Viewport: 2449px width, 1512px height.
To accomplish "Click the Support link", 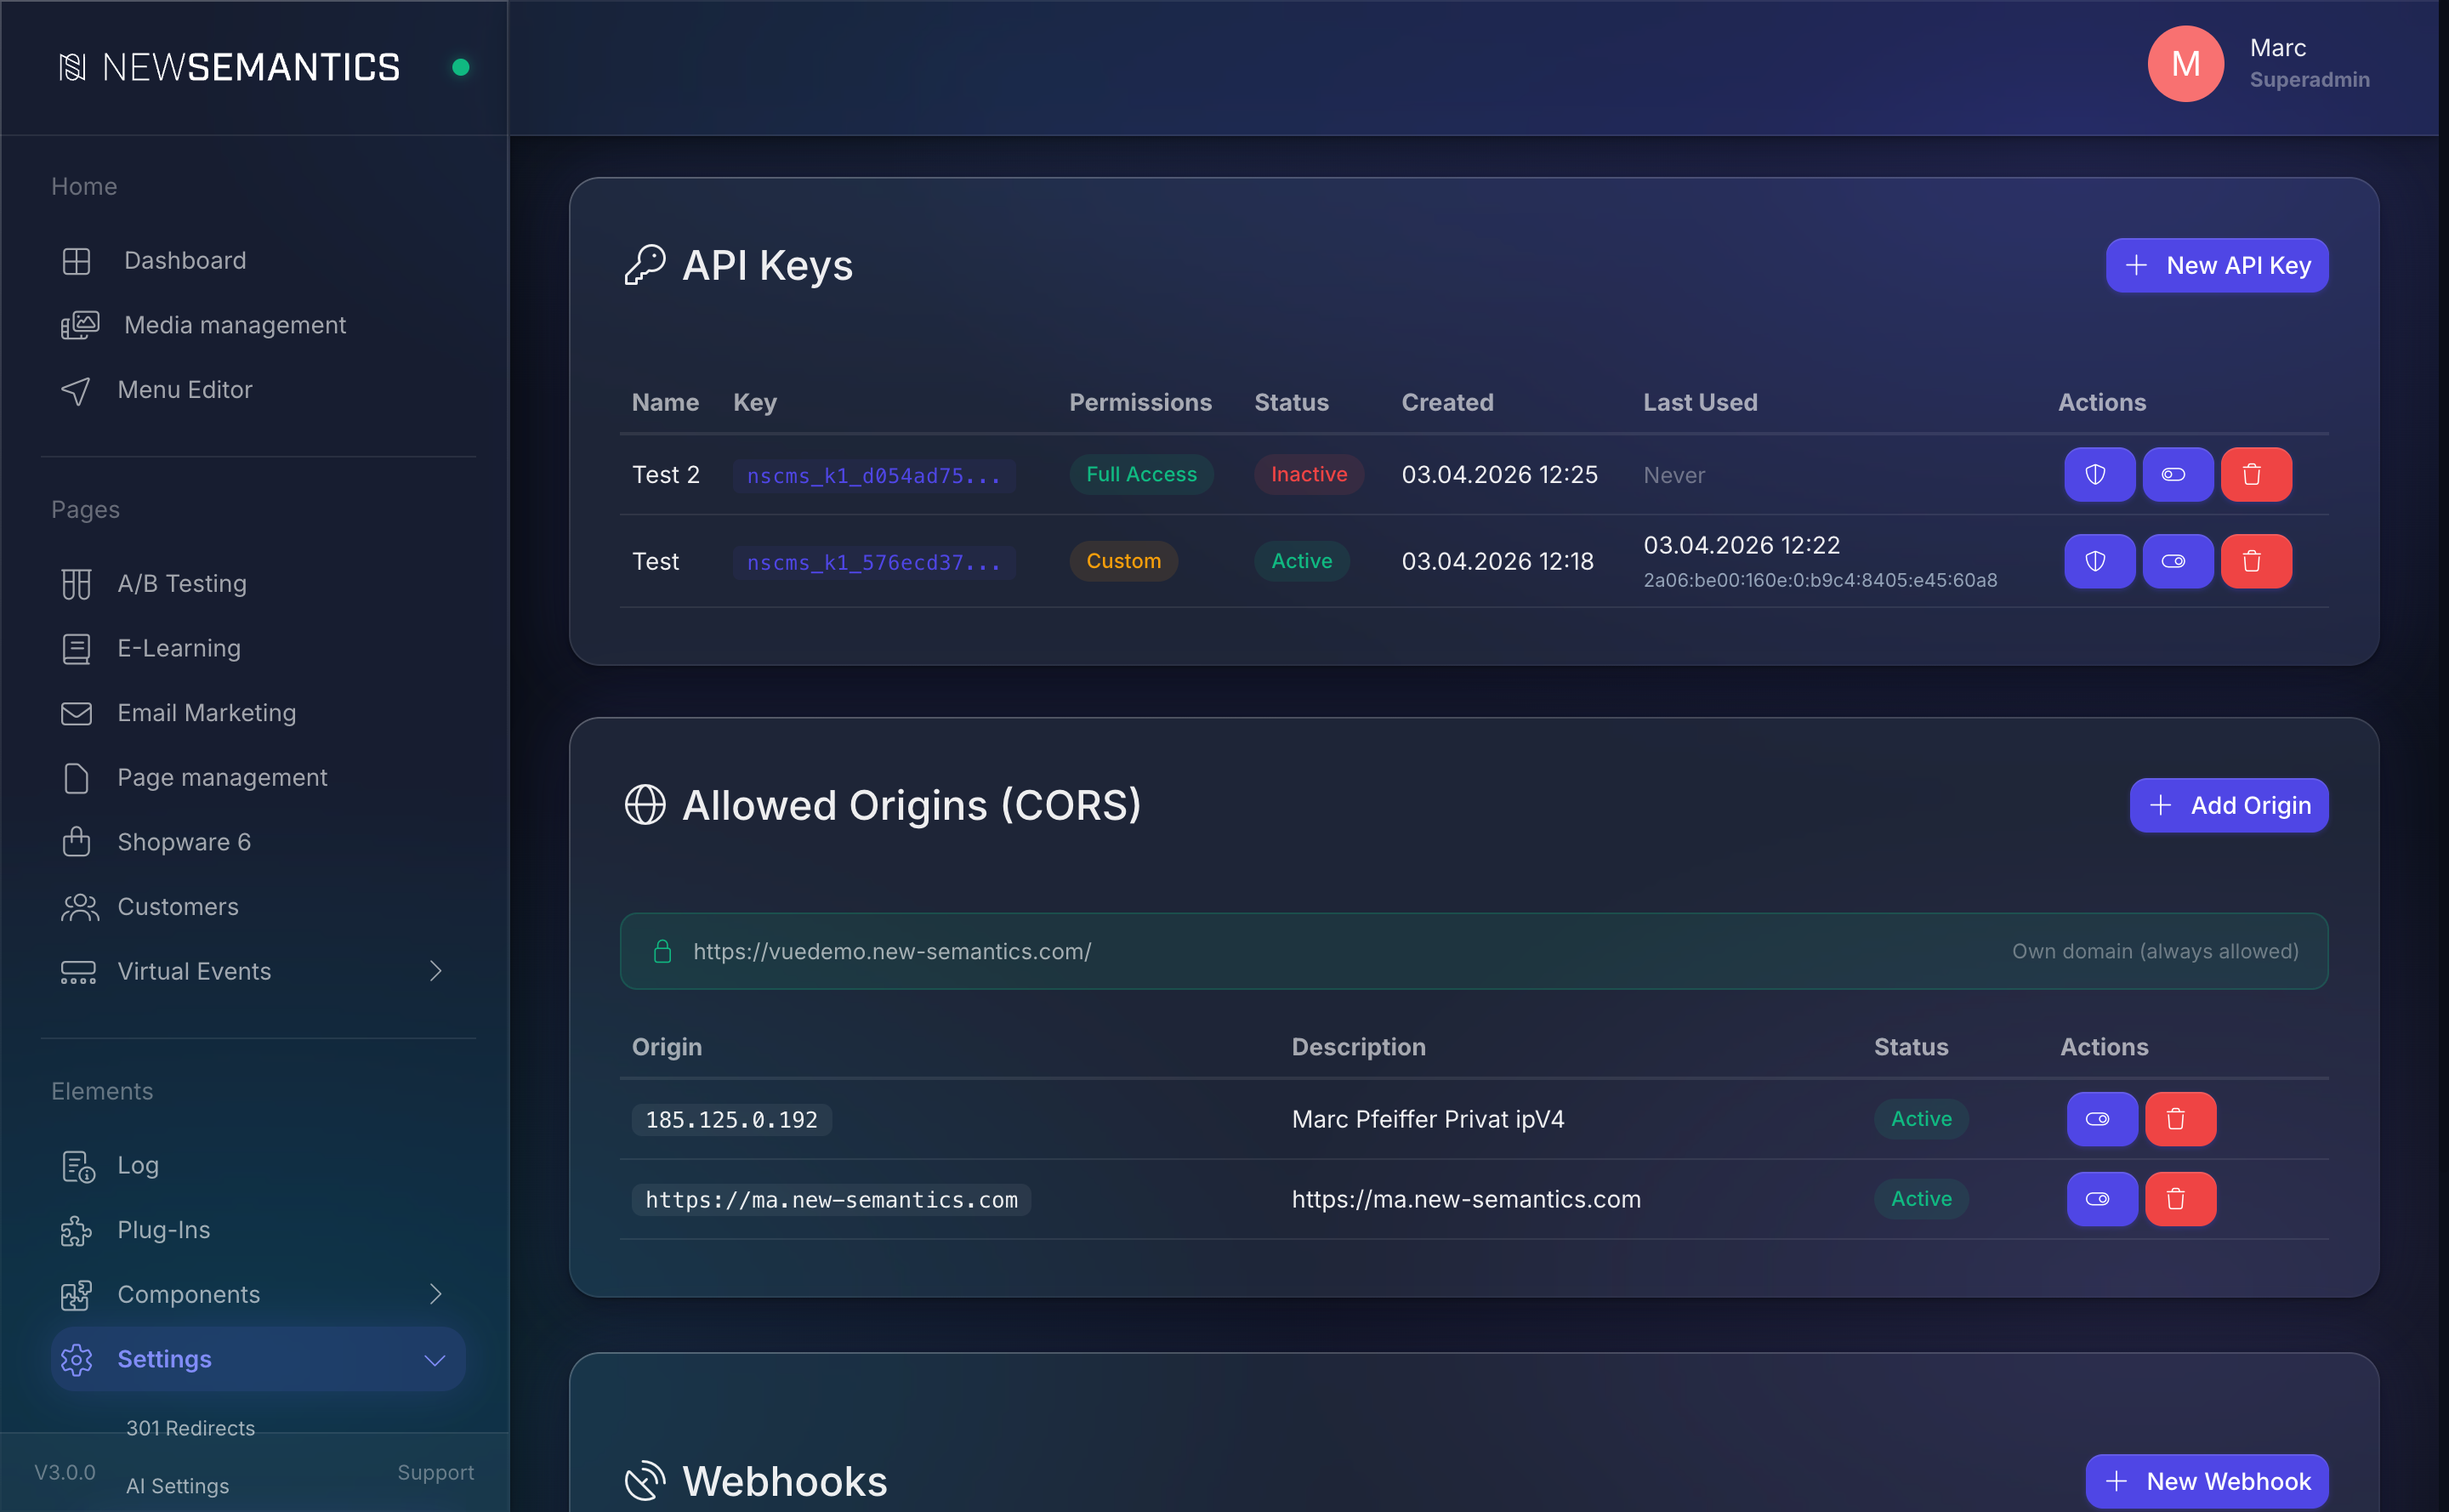I will click(435, 1472).
